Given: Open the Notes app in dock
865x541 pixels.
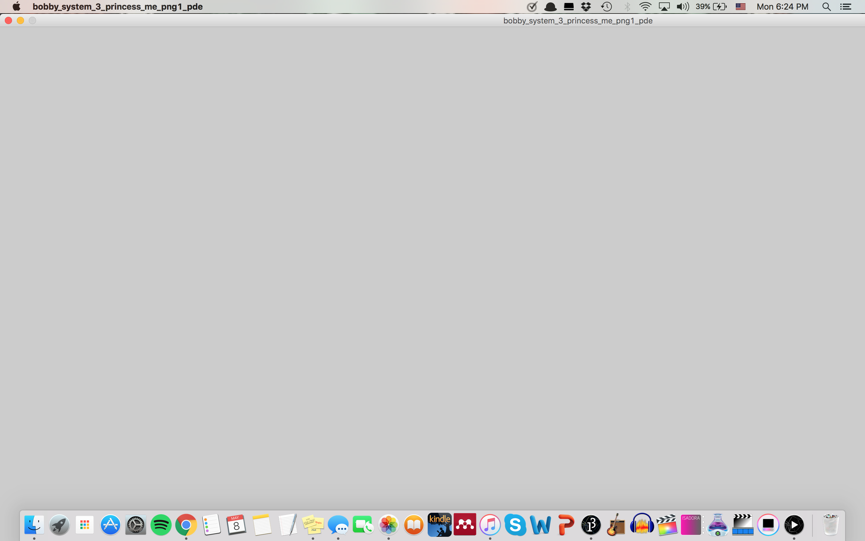Looking at the screenshot, I should click(262, 525).
